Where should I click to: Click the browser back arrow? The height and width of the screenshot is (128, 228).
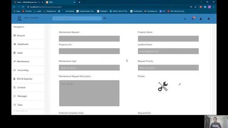tap(14, 7)
